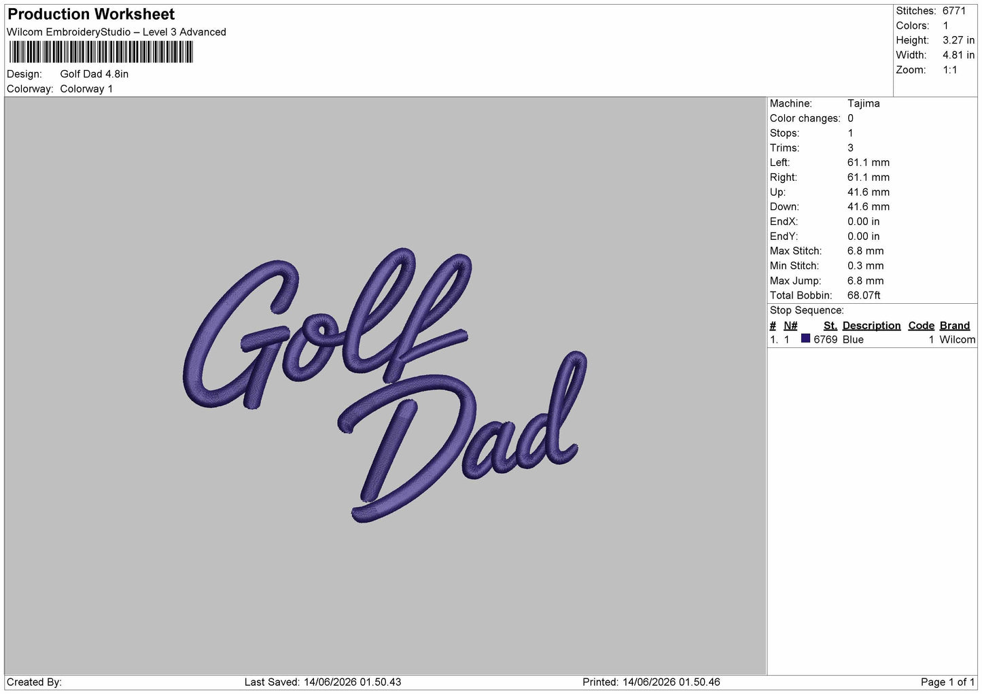Click the Wilcom brand cell

(958, 340)
